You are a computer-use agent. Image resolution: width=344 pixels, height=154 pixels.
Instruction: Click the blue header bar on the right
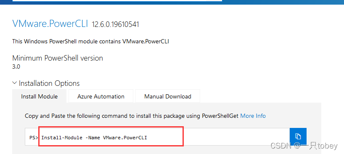coord(283,2)
